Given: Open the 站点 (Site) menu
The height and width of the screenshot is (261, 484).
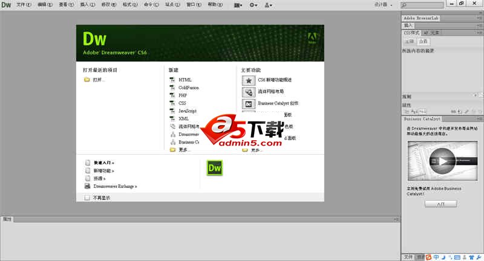Looking at the screenshot, I should coord(172,5).
